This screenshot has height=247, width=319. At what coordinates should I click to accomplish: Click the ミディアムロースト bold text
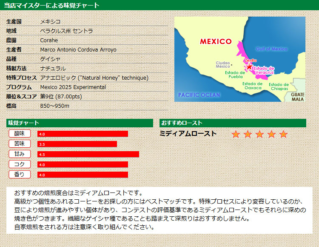(x=188, y=134)
